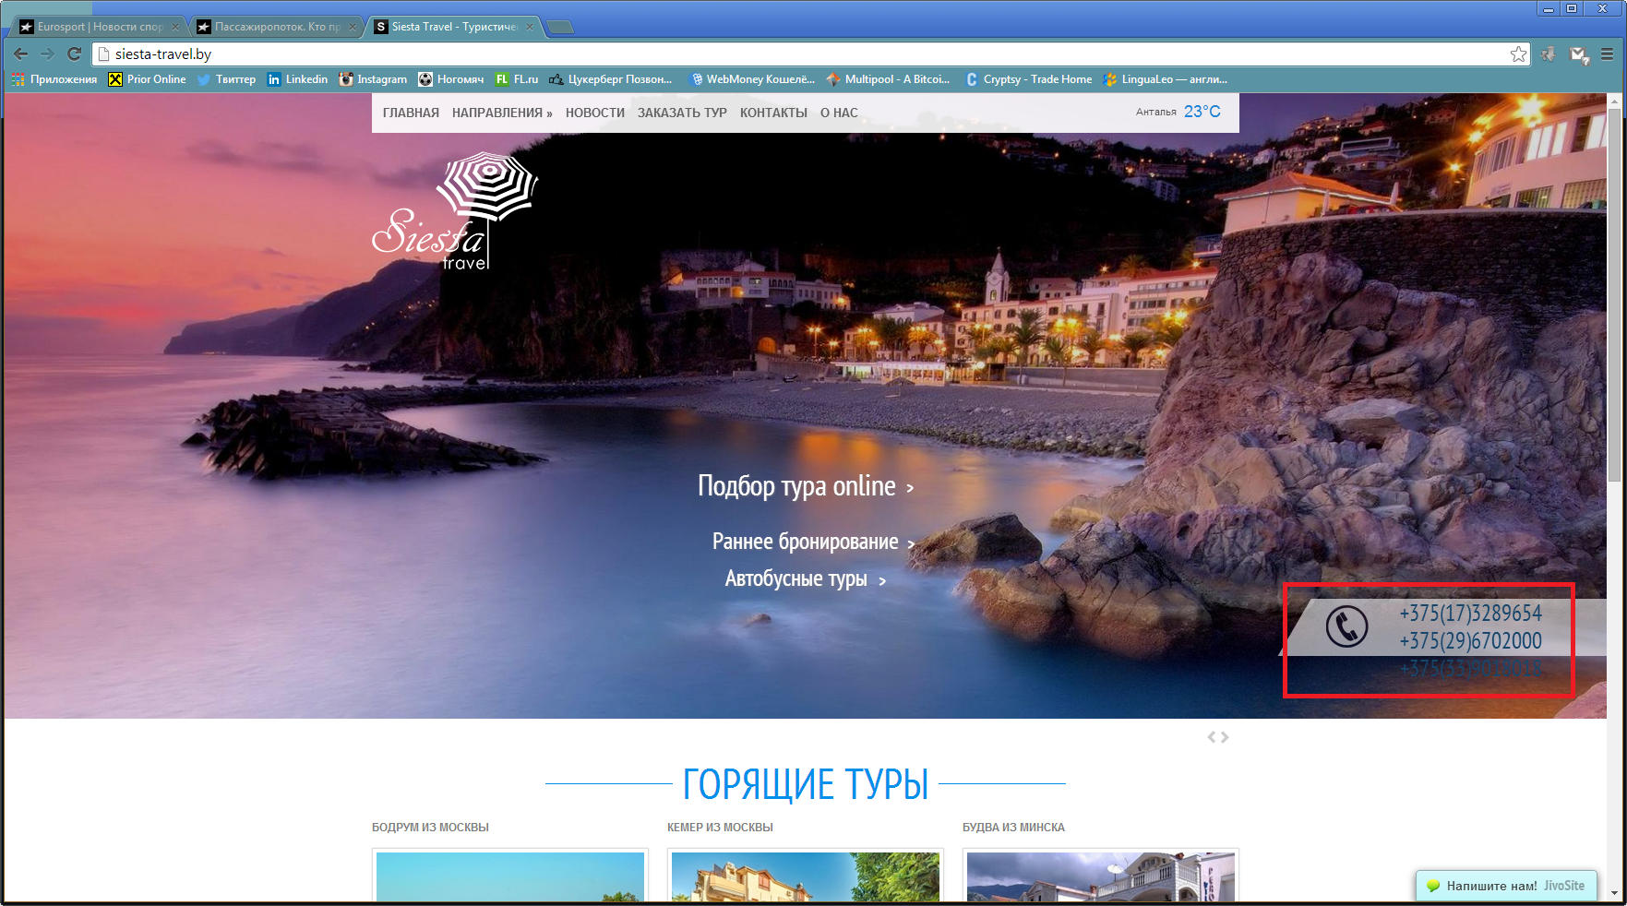Open the download arrow extension icon
The image size is (1627, 906).
1549,54
